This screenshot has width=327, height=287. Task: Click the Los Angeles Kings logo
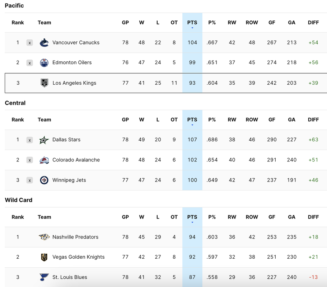[x=44, y=83]
